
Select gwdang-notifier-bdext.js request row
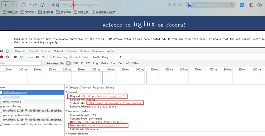click(32, 115)
